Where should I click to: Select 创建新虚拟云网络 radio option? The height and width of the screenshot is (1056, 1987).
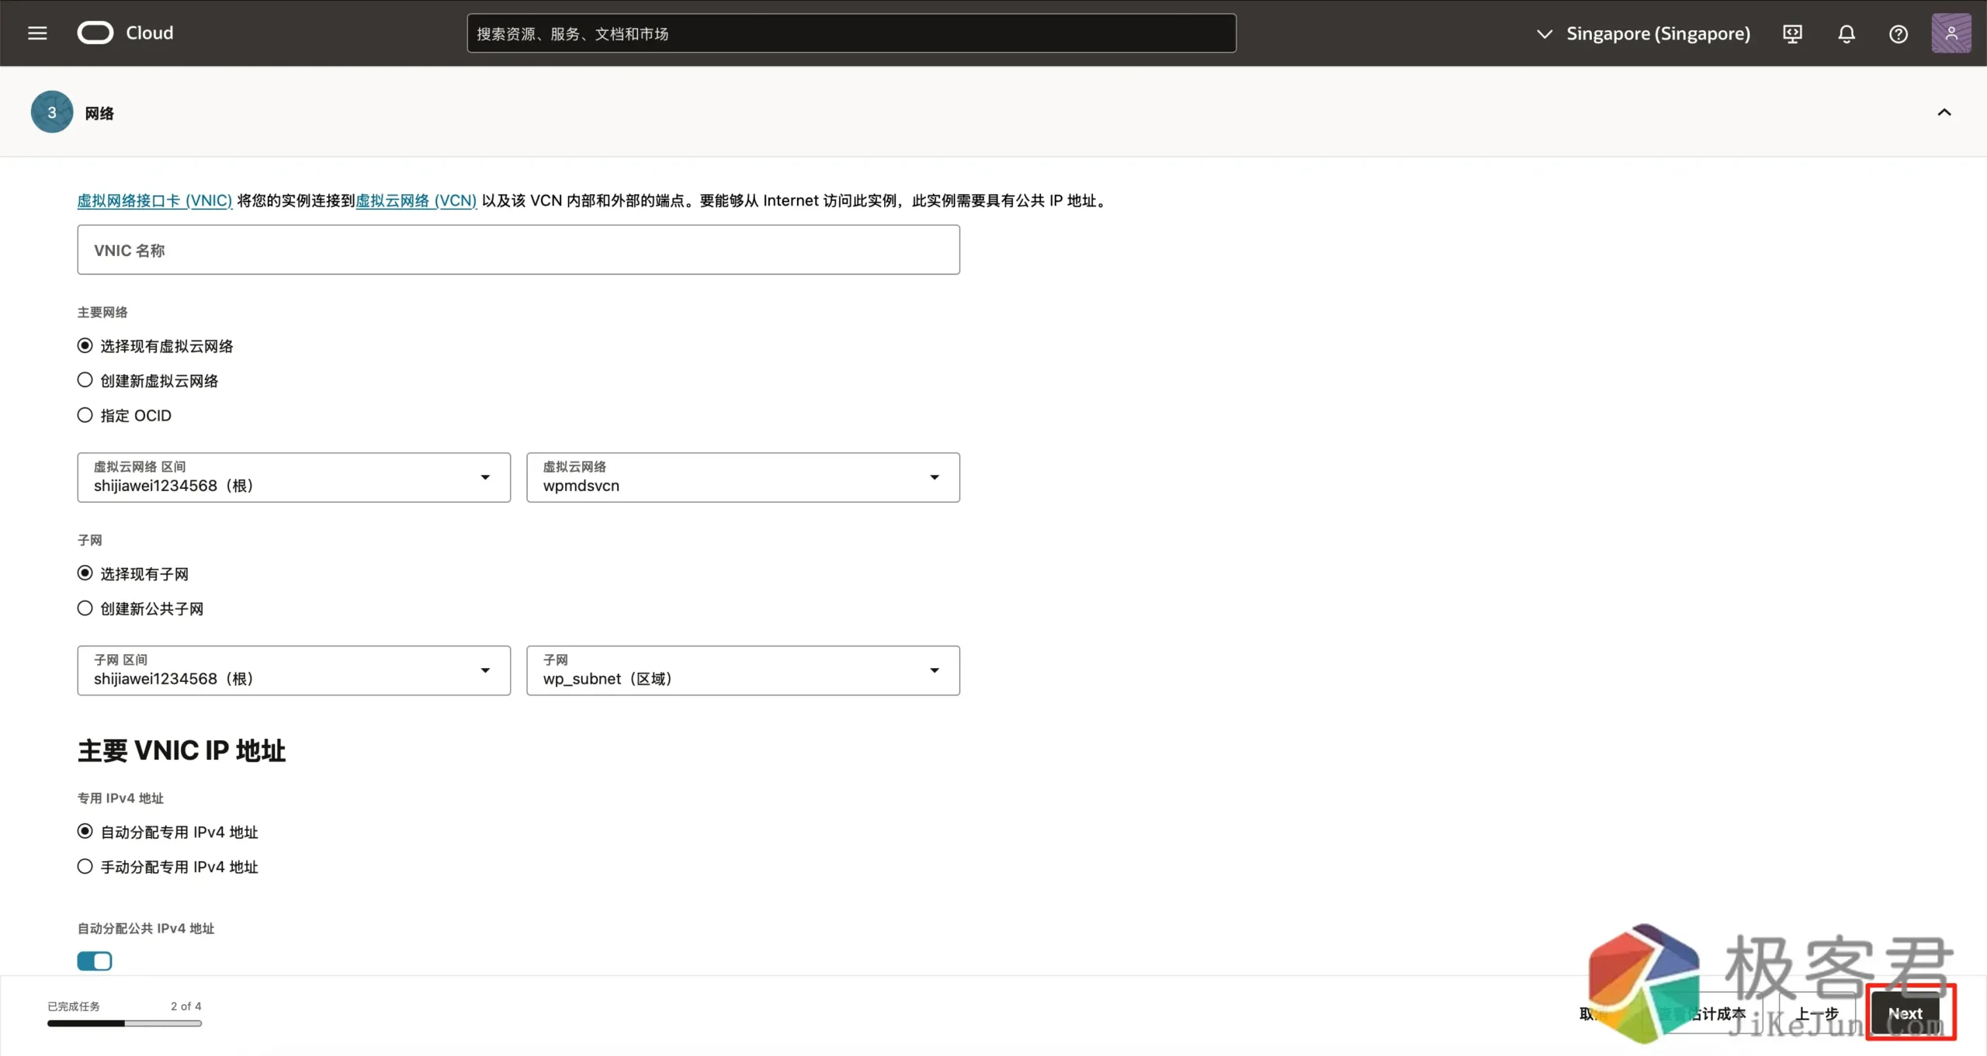click(x=85, y=380)
